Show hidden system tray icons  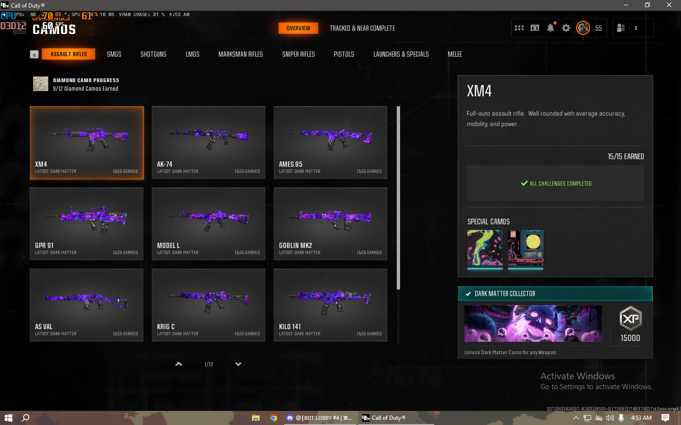point(576,418)
